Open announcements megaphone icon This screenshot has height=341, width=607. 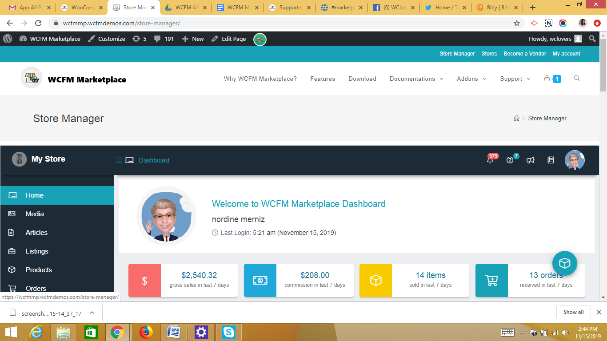[x=530, y=160]
